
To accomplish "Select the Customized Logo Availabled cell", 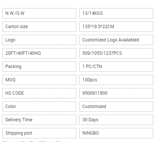I will click(x=116, y=40).
